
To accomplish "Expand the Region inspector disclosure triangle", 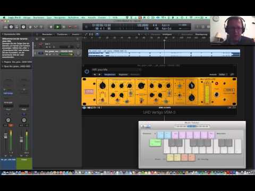I will pyautogui.click(x=3, y=62).
